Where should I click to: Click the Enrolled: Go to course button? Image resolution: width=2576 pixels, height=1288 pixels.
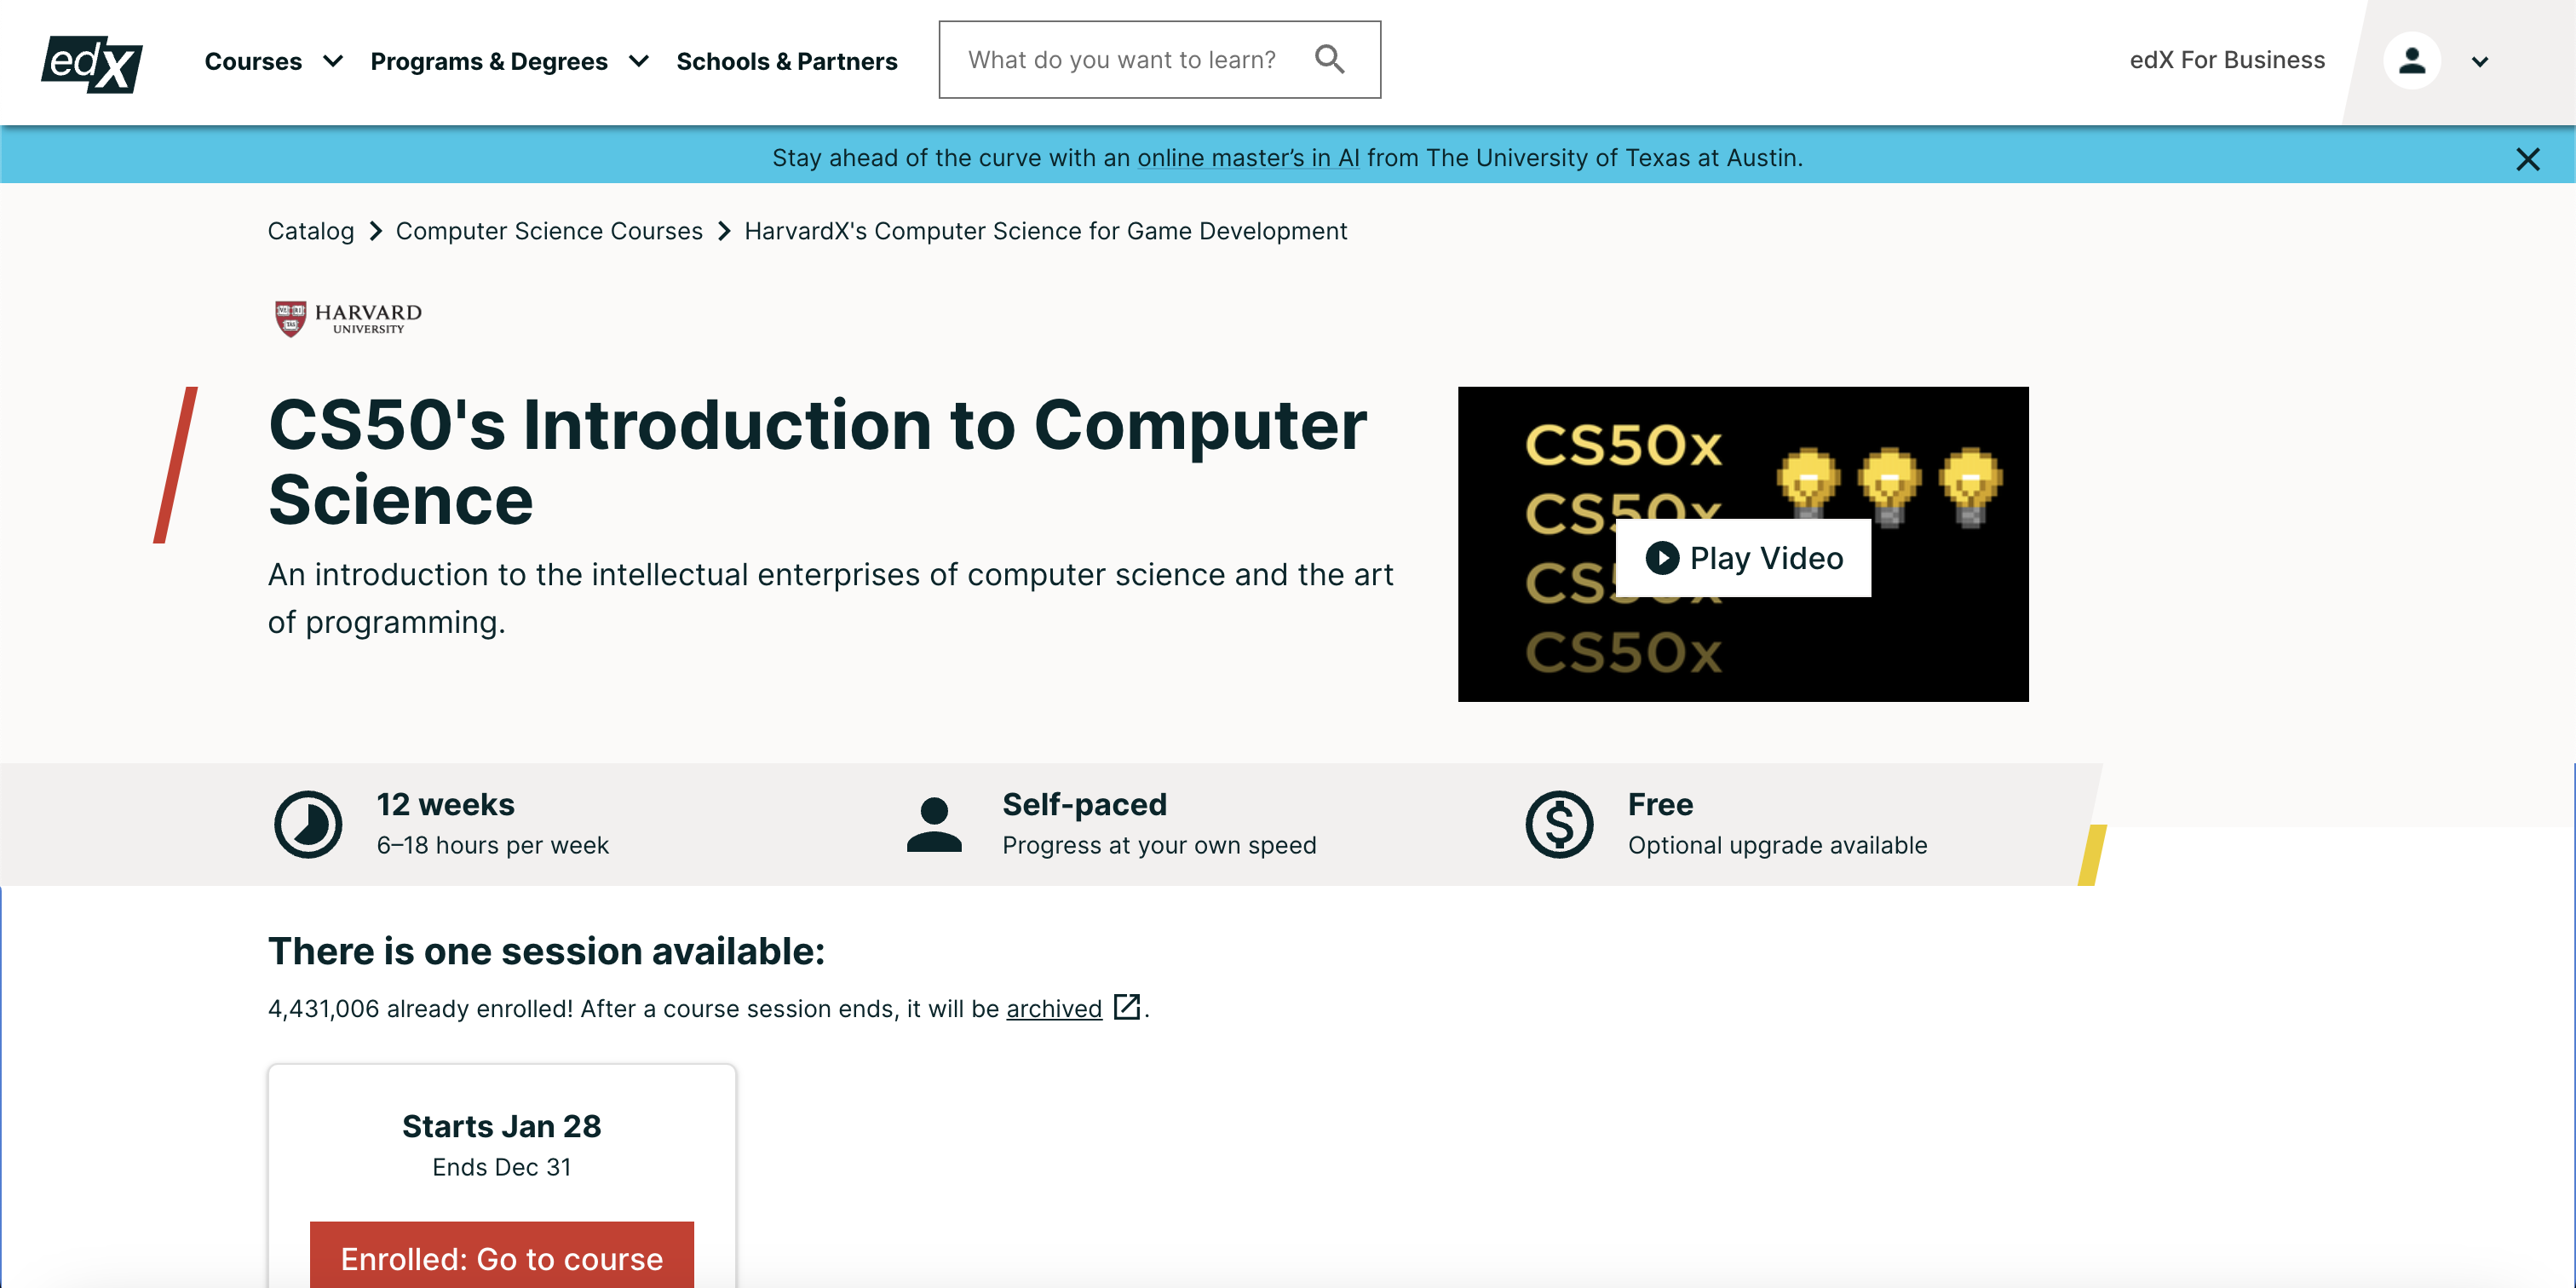[x=502, y=1259]
